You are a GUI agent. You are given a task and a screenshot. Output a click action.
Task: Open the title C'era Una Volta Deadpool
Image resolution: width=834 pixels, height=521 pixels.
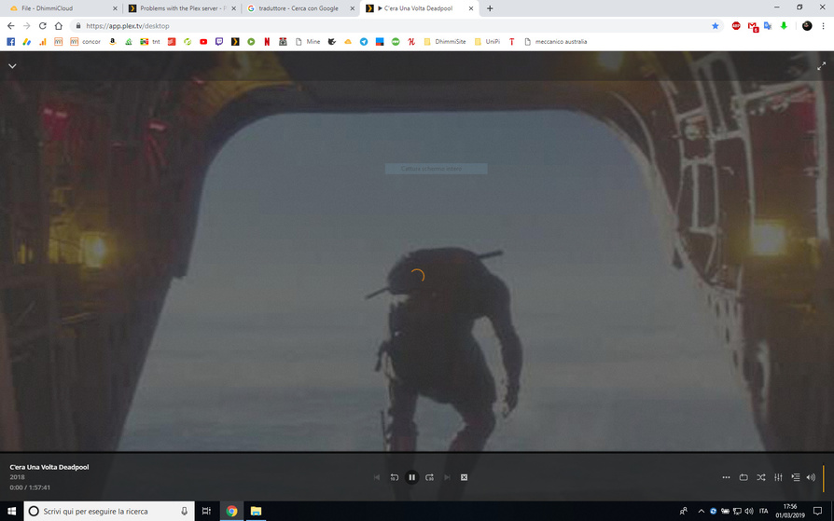[x=49, y=467]
